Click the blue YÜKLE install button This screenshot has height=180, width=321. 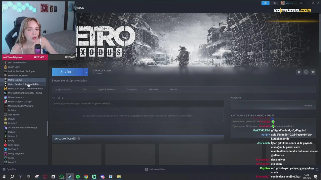click(68, 72)
